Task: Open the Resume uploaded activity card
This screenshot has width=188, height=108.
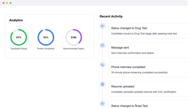Action: [148, 89]
